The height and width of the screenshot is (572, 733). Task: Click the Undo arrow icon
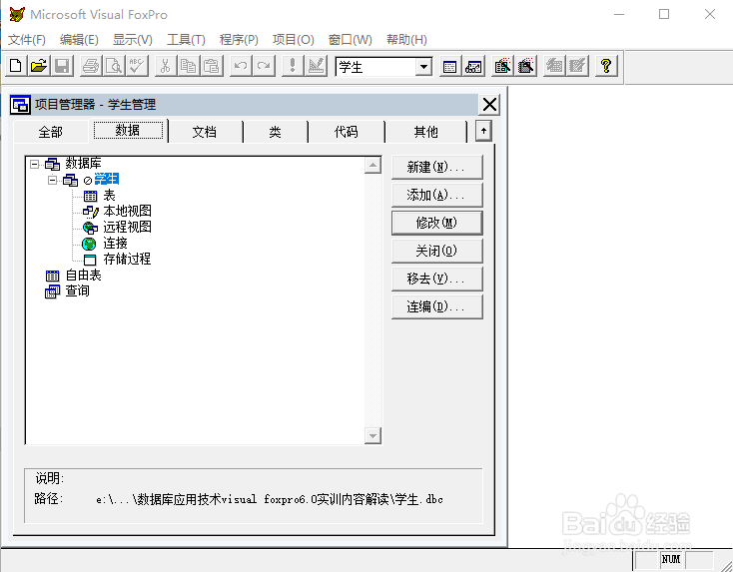[241, 66]
